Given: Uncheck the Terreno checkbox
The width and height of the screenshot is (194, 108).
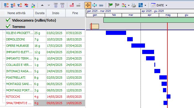Looking at the screenshot, I should (8, 26).
